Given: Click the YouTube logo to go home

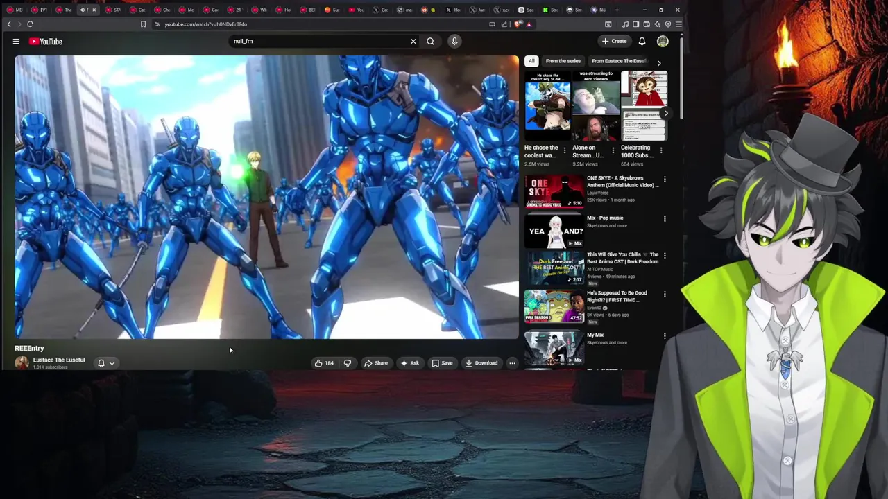Looking at the screenshot, I should point(46,42).
